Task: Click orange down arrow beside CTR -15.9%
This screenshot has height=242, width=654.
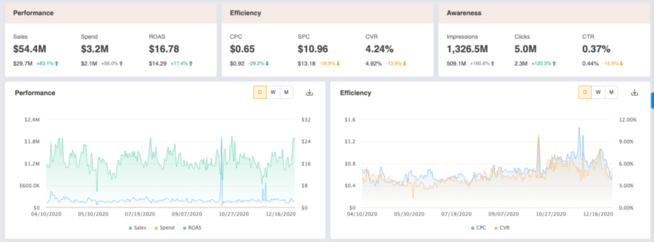Action: click(621, 64)
